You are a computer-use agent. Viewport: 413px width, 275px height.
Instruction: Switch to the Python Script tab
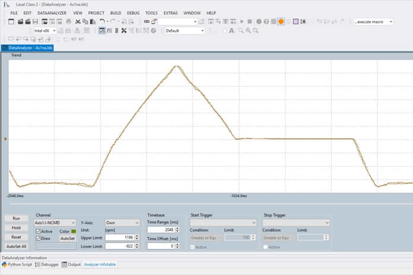tap(17, 264)
